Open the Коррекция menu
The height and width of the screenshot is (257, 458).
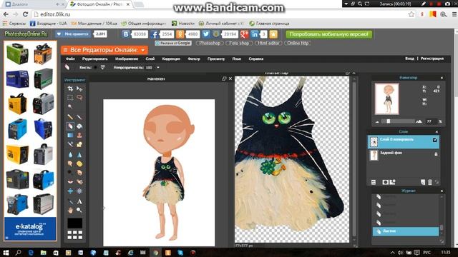(171, 59)
